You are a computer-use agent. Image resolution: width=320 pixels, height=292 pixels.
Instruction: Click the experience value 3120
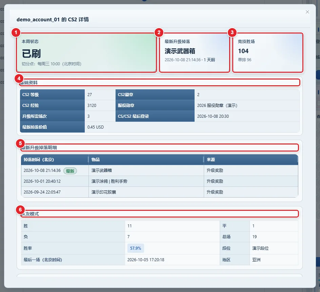click(x=92, y=106)
